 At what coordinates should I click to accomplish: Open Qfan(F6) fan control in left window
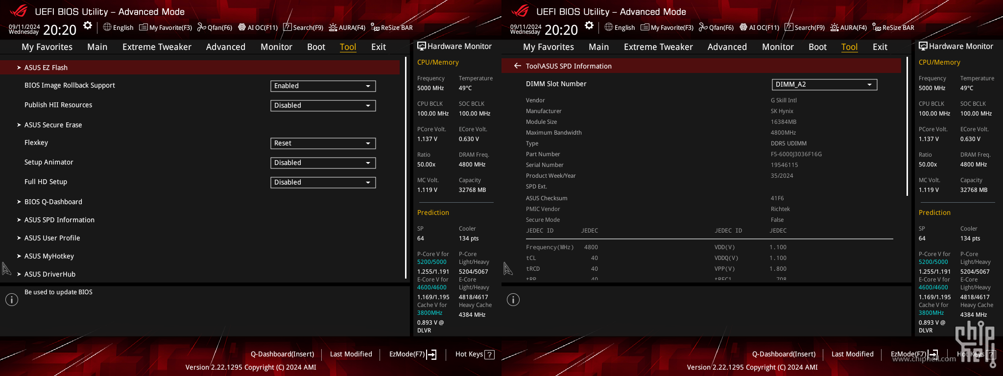tap(215, 27)
